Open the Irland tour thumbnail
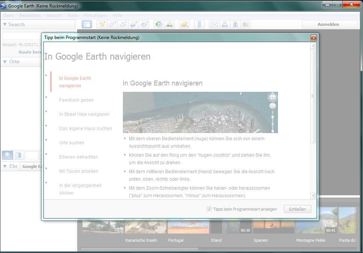The width and height of the screenshot is (363, 253). click(231, 227)
